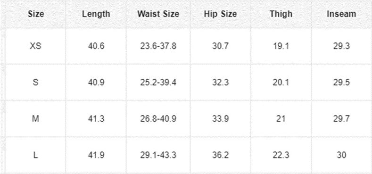Image resolution: width=372 pixels, height=174 pixels.
Task: Select the Hip Size column header
Action: 220,14
